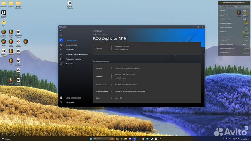251x141 pixels.
Task: Open the taskbar weather widget
Action: (x=6, y=139)
